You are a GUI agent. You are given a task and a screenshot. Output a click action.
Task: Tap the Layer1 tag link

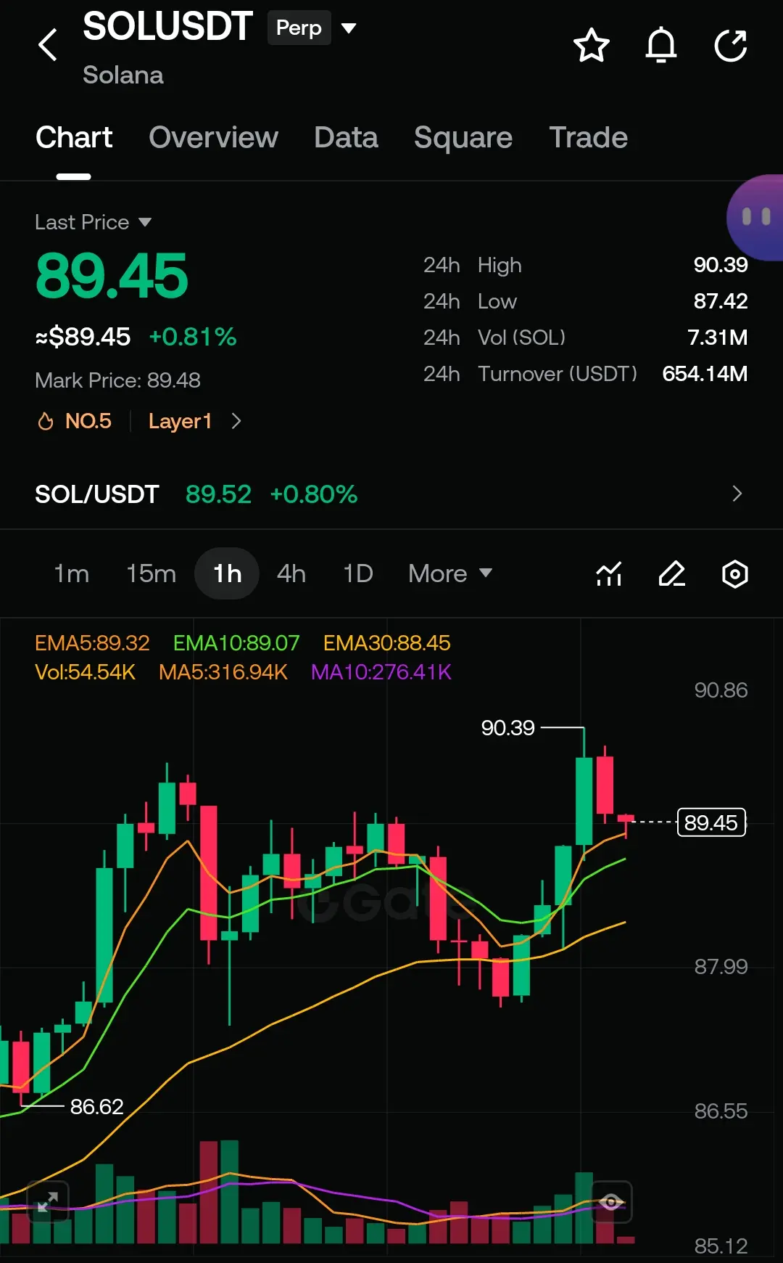coord(180,421)
